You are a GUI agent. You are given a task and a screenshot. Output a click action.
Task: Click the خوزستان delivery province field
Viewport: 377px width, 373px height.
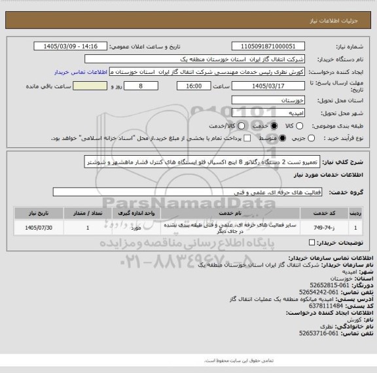(x=268, y=100)
